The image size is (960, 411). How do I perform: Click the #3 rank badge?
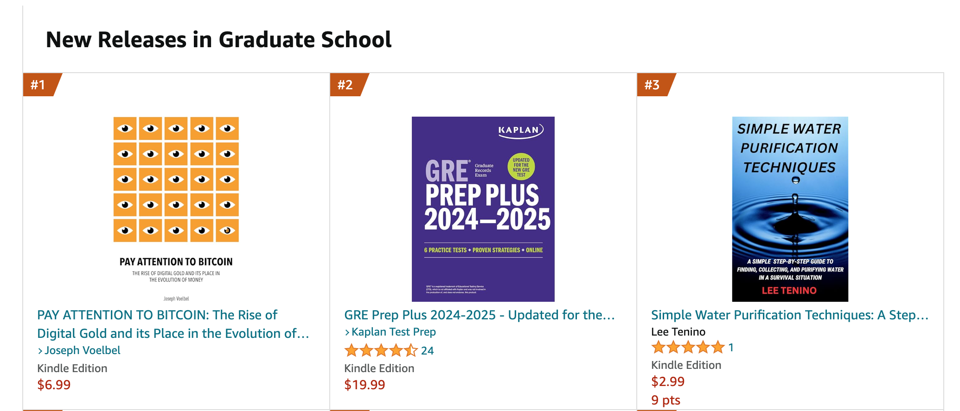tap(653, 85)
